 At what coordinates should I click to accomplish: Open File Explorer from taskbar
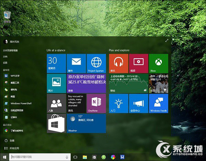[x=85, y=157]
